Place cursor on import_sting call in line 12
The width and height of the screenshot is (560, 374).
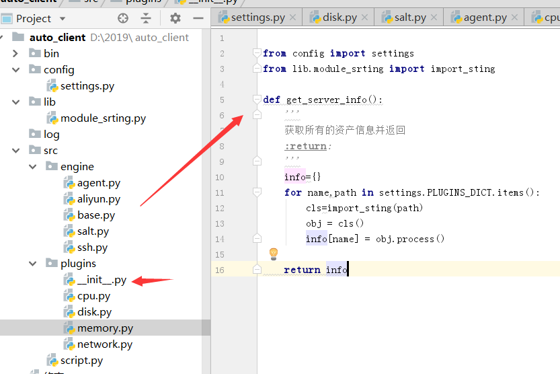point(359,208)
